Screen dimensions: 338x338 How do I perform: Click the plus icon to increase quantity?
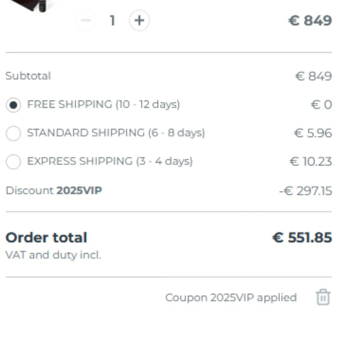[x=139, y=20]
